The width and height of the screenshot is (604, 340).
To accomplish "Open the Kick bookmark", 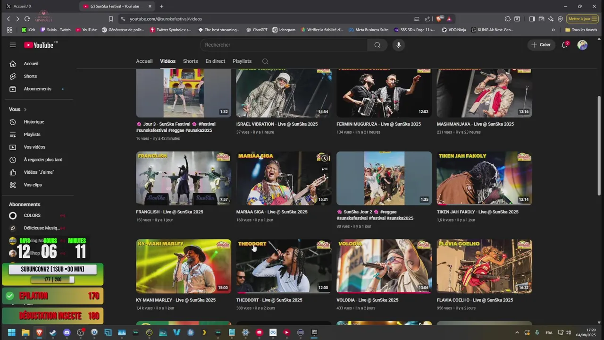I will pyautogui.click(x=28, y=30).
